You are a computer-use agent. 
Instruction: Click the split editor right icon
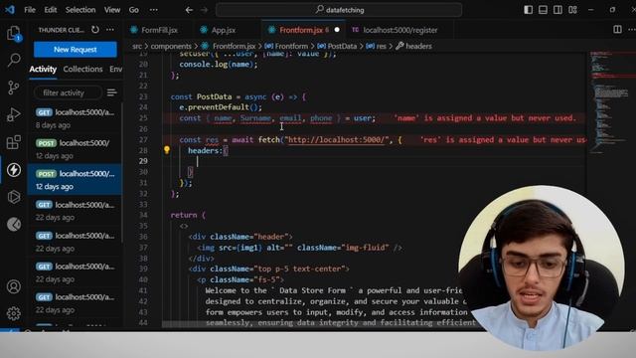617,30
